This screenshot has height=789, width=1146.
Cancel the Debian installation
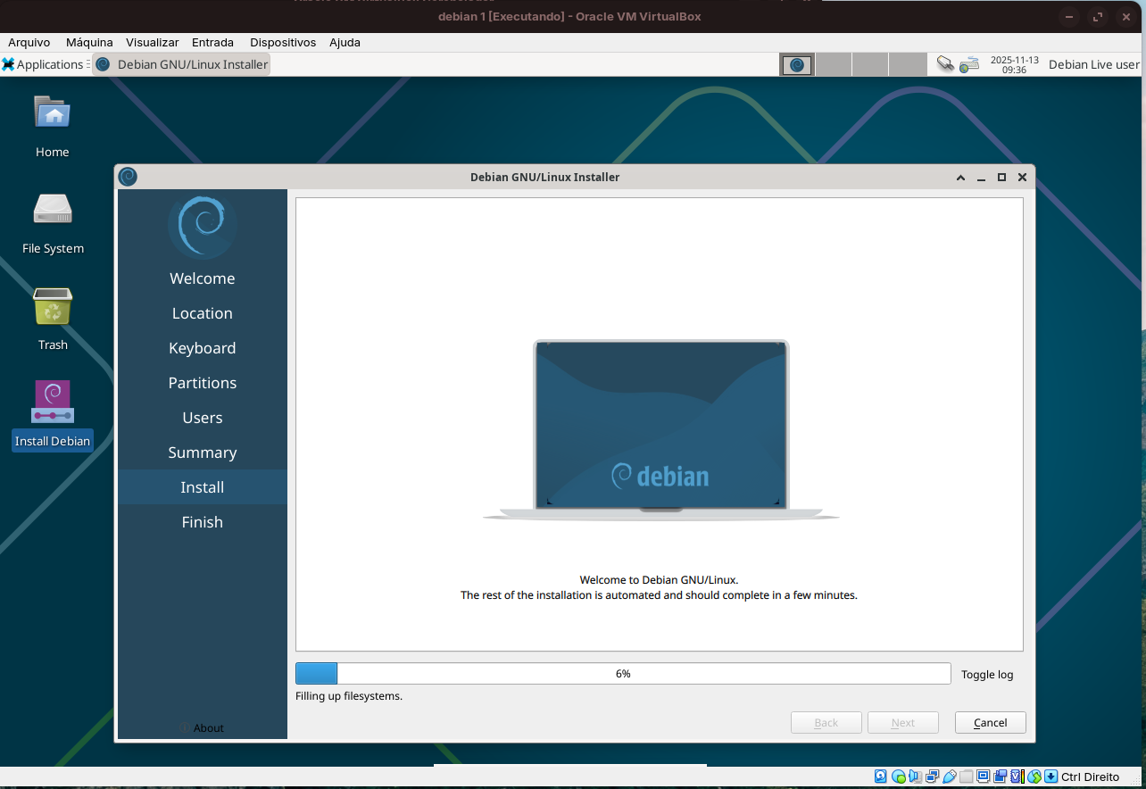point(990,723)
